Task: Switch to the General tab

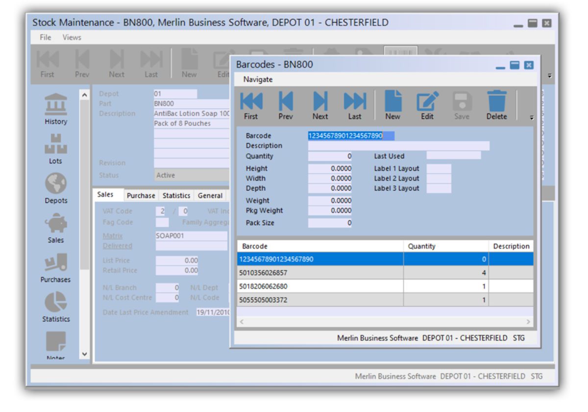Action: coord(210,195)
